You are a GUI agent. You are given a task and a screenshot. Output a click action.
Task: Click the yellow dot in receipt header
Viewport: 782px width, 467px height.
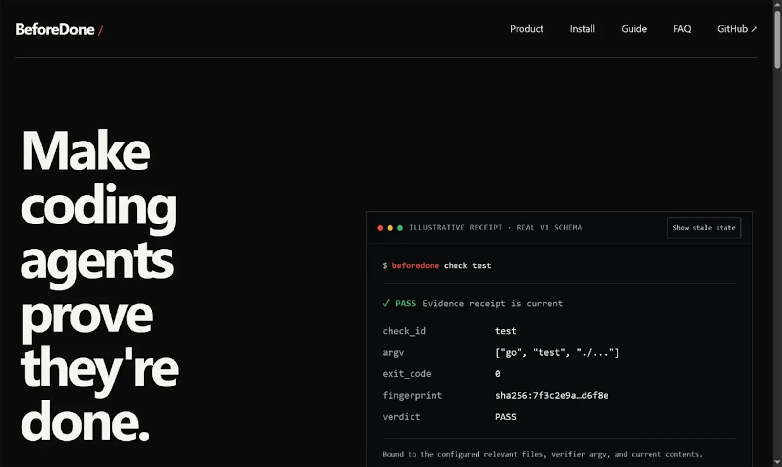[390, 228]
